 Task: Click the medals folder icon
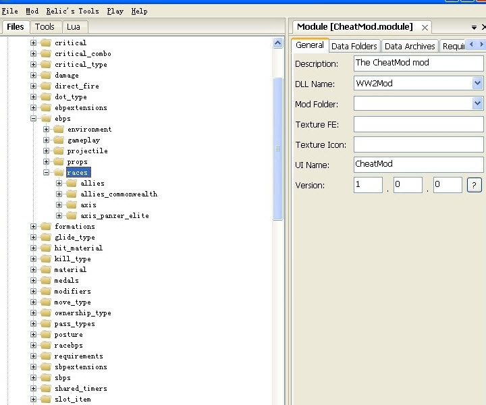(x=46, y=280)
